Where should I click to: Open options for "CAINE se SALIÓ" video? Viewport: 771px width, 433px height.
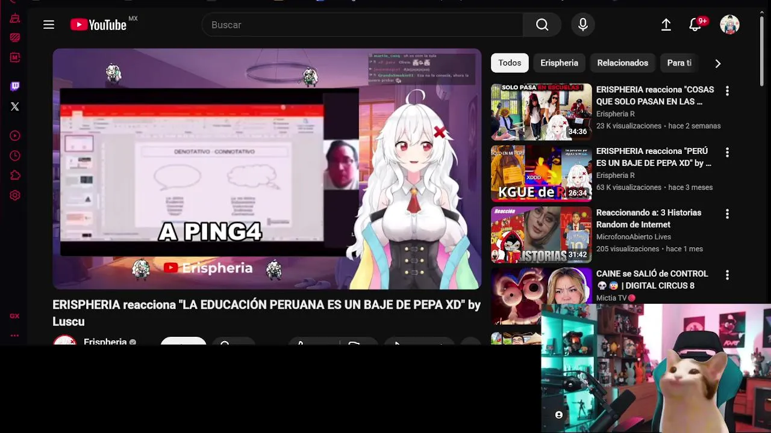tap(727, 275)
